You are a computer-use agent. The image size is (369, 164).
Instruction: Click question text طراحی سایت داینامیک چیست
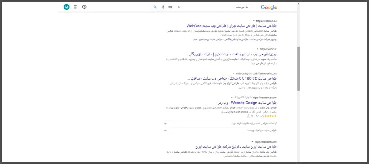pyautogui.click(x=262, y=130)
